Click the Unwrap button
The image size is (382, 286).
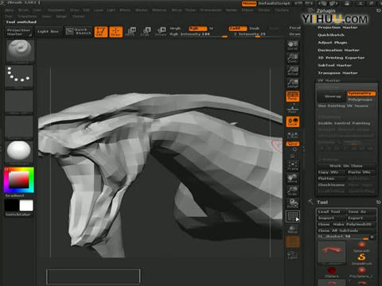coord(332,96)
